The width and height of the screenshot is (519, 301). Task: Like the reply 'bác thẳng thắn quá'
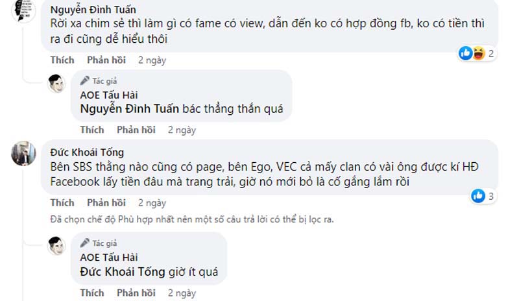coord(92,130)
